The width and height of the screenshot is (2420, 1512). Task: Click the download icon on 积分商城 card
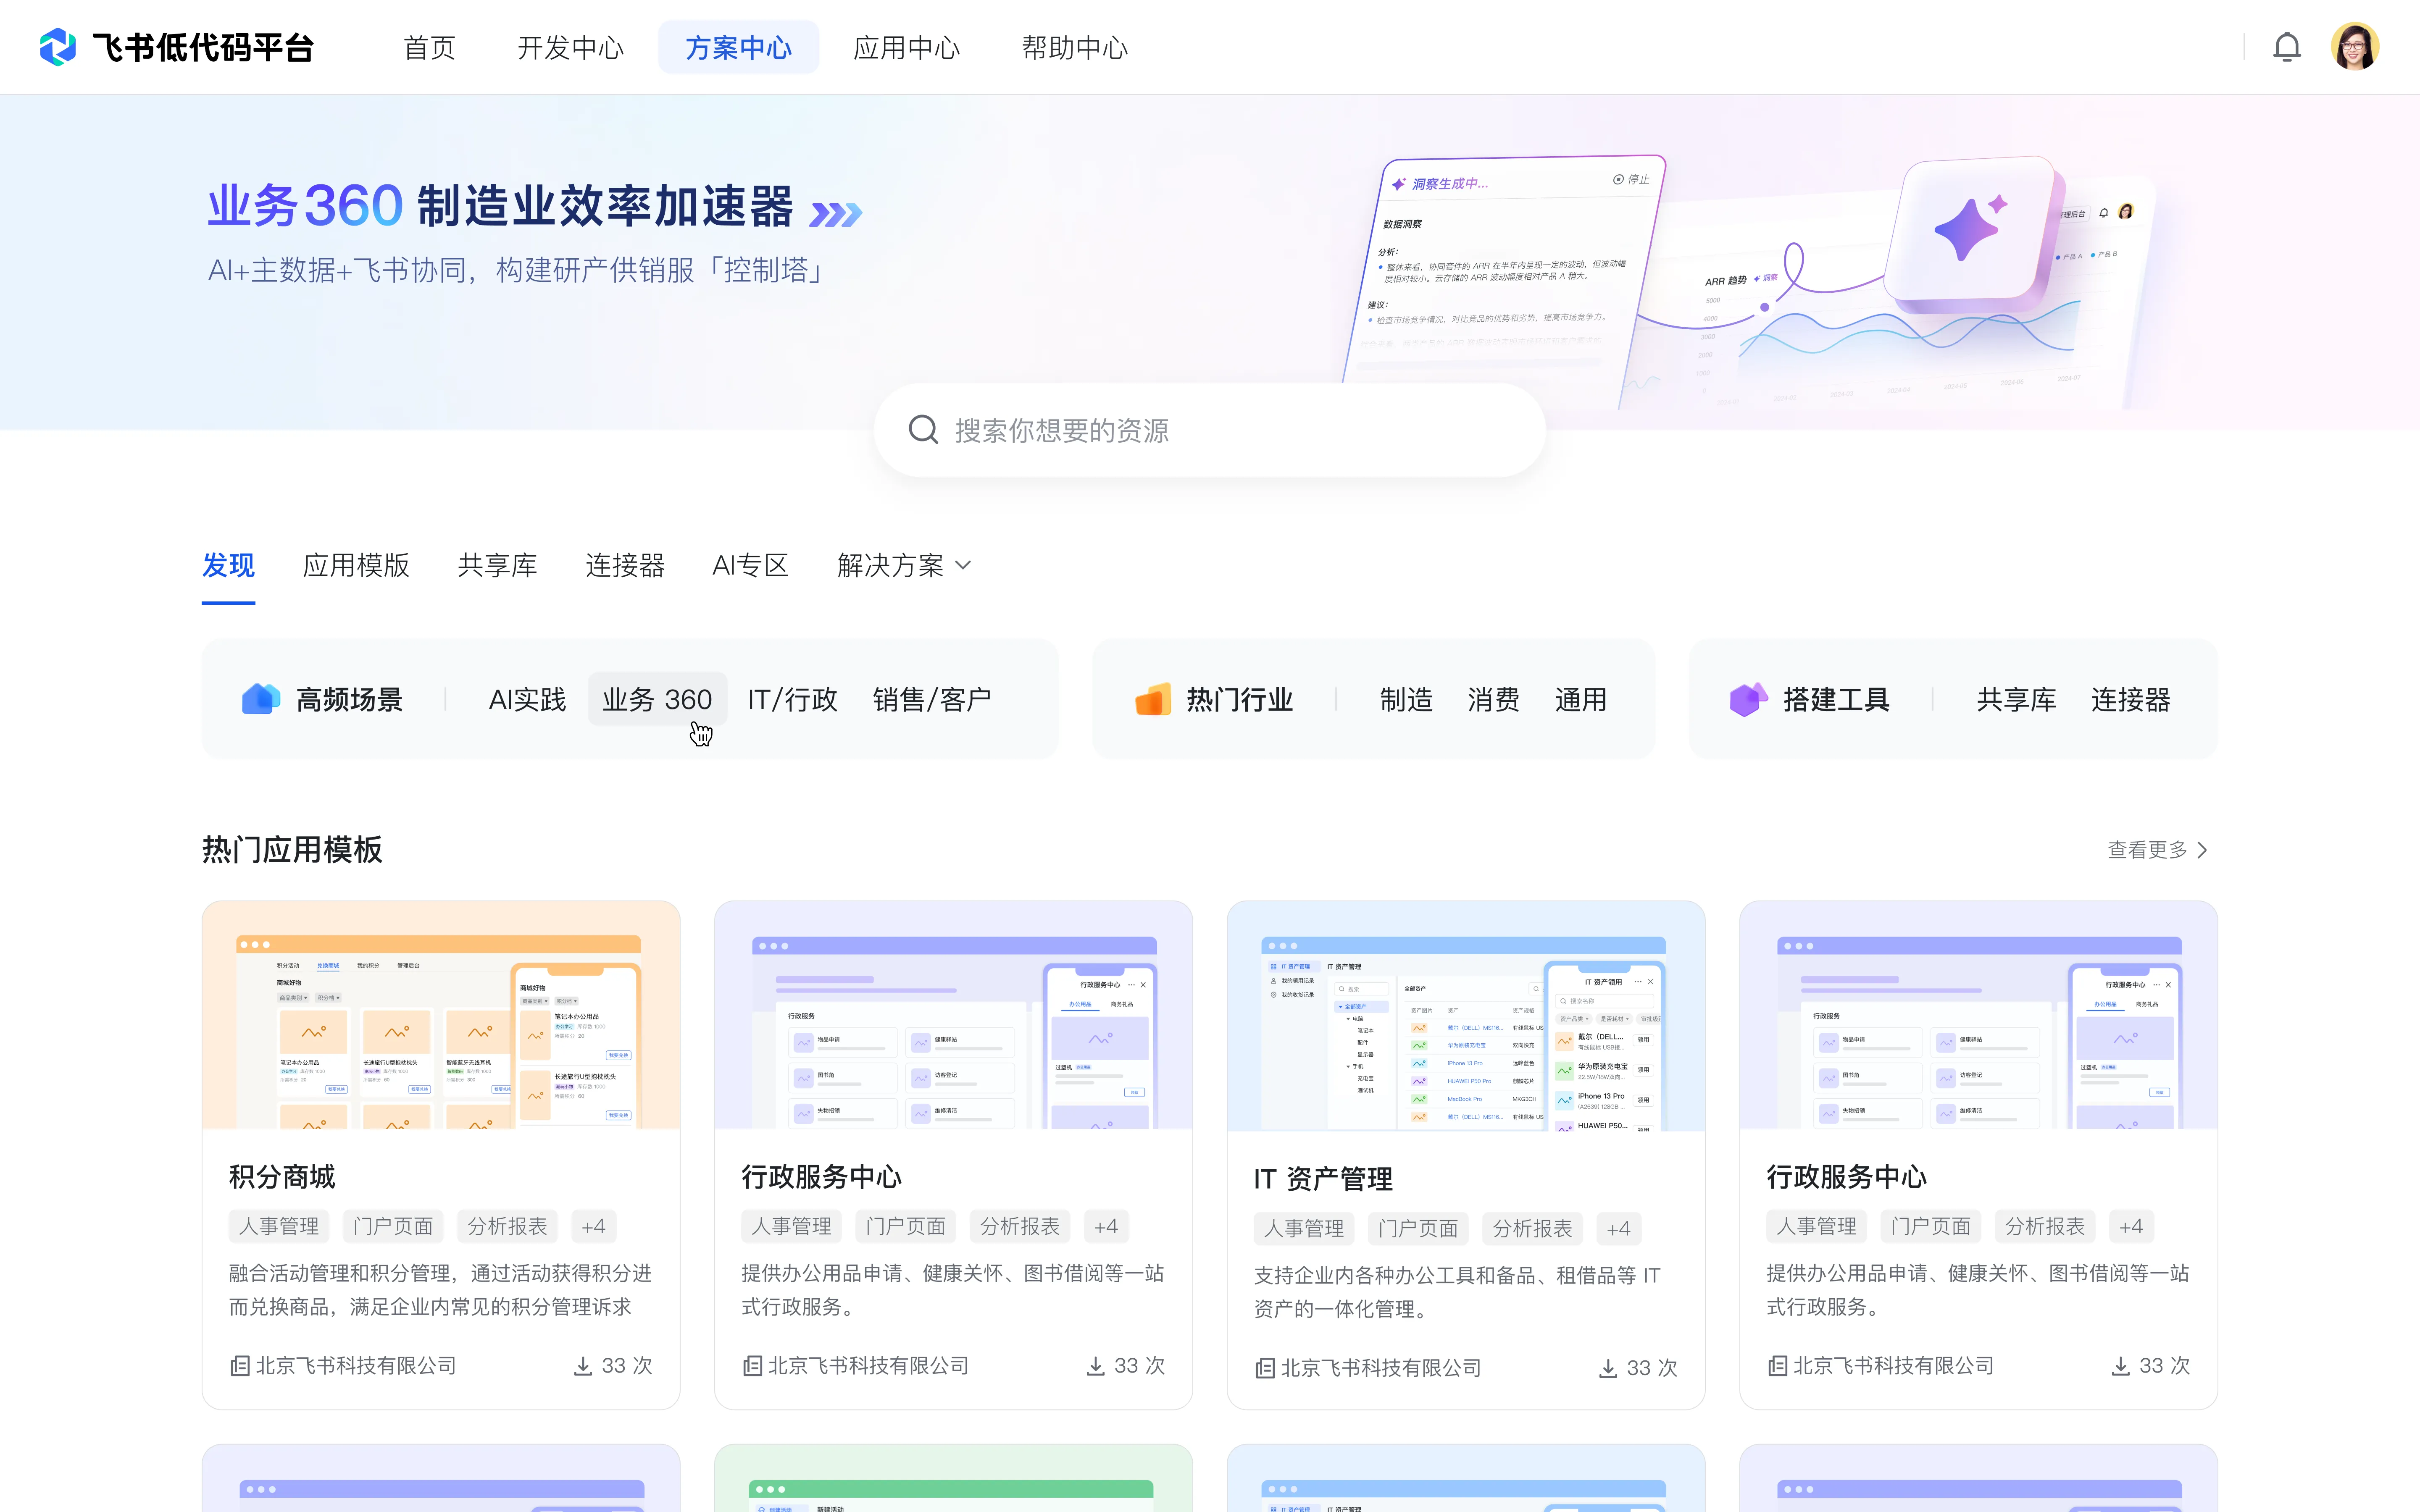(x=583, y=1366)
